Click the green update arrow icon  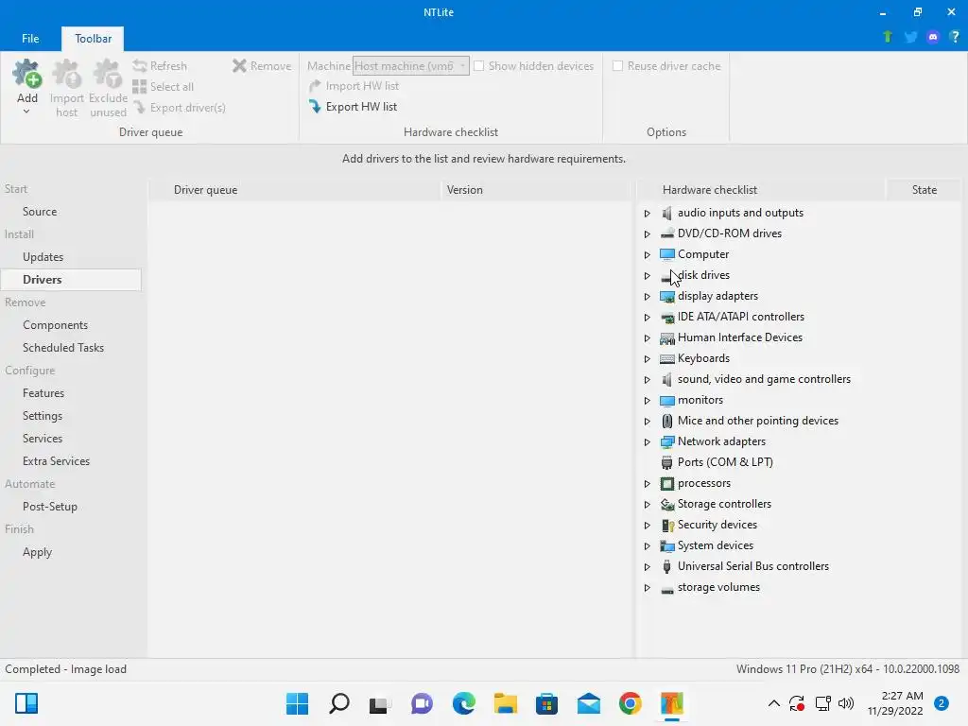click(x=887, y=37)
